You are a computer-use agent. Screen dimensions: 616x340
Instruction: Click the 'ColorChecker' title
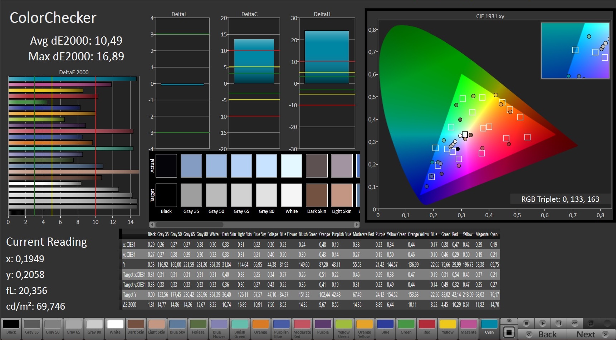tap(53, 18)
